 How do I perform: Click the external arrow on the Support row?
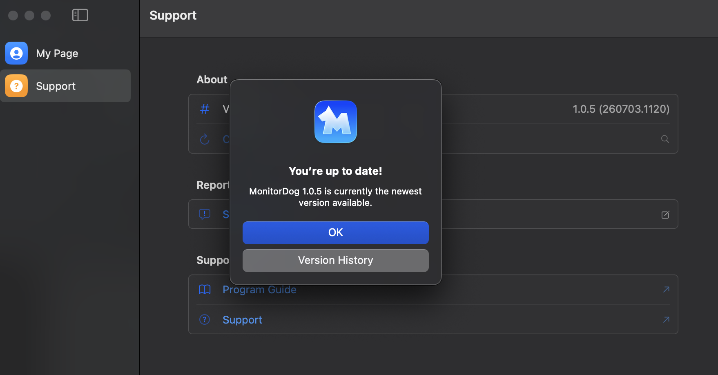666,319
